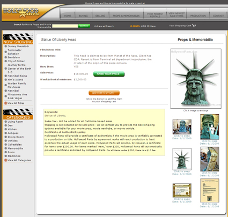Open the Props & Memorabilia menu tab
This screenshot has height=217, width=228.
[x=126, y=16]
